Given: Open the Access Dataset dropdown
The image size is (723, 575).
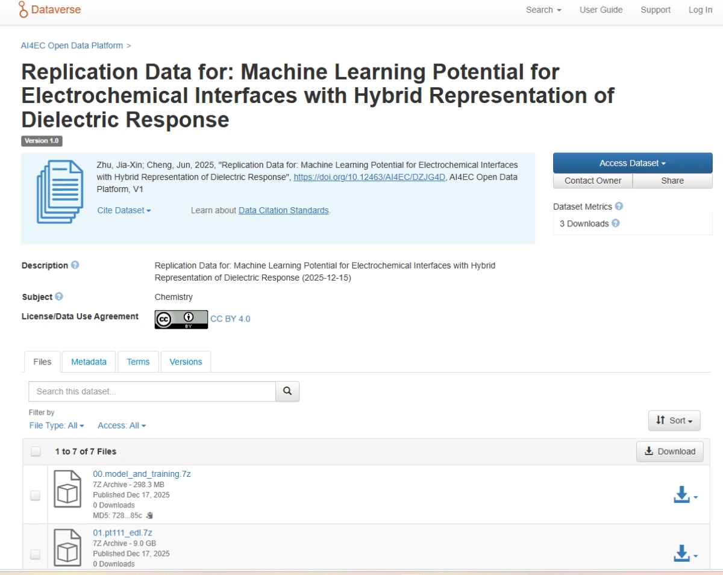Looking at the screenshot, I should pos(633,163).
